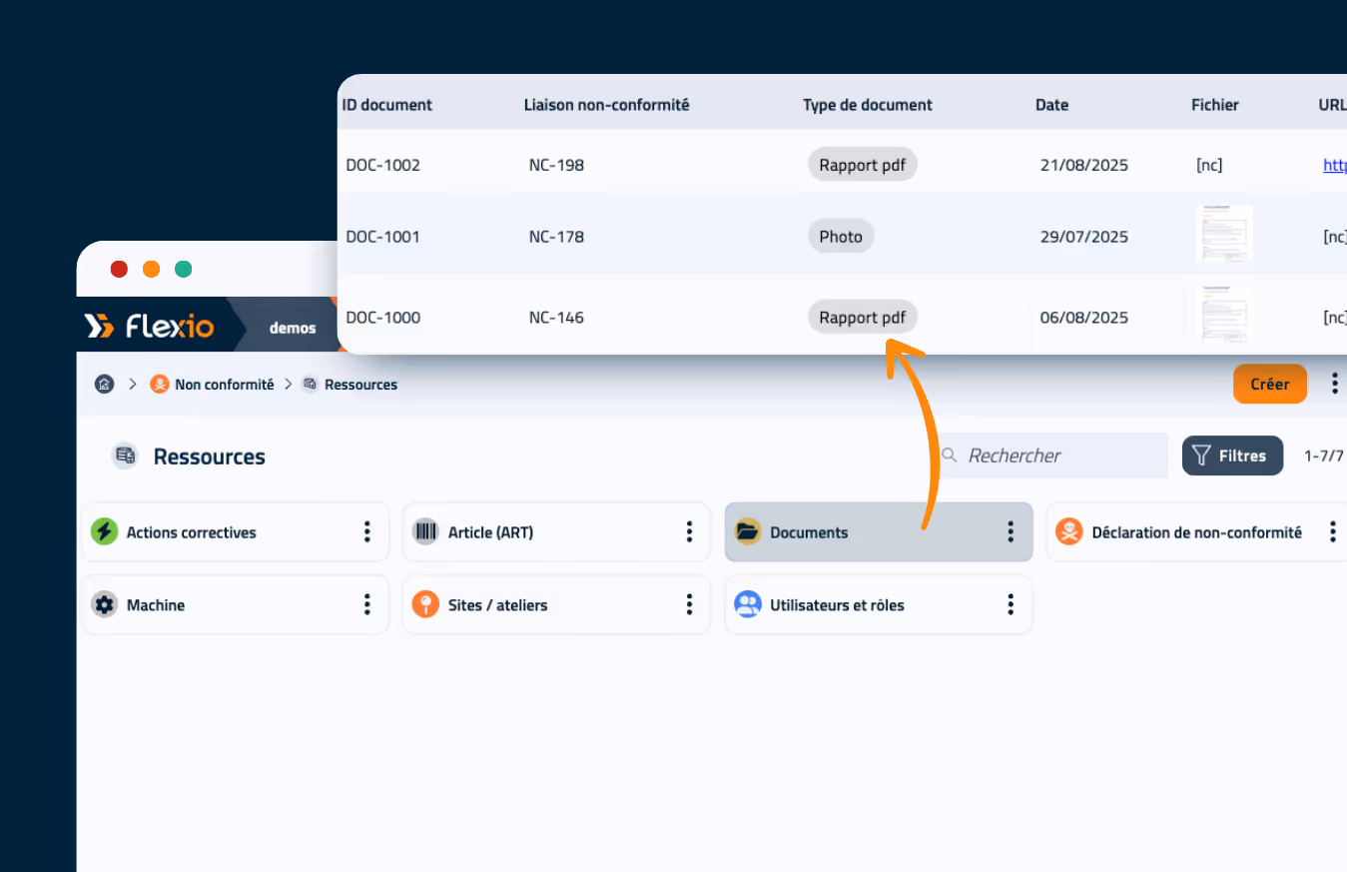This screenshot has height=872, width=1347.
Task: Open the DOC-1000 file thumbnail
Action: pyautogui.click(x=1224, y=315)
